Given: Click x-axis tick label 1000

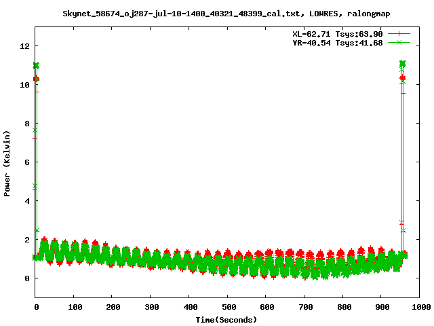Looking at the screenshot, I should 420,307.
